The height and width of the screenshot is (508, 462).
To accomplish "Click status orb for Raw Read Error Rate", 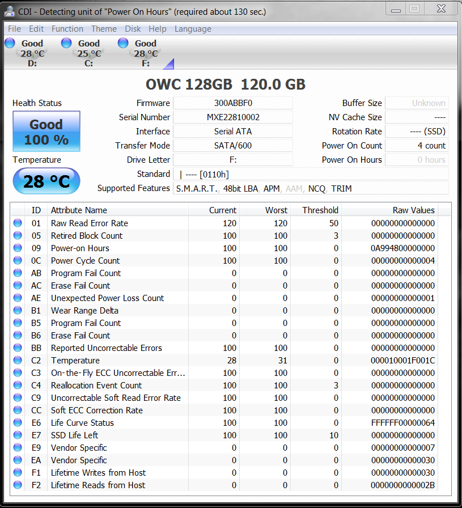I will click(x=18, y=223).
